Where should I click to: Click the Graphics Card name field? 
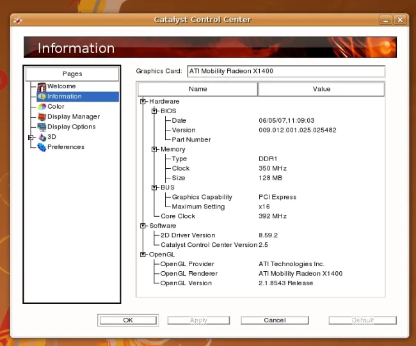click(285, 71)
